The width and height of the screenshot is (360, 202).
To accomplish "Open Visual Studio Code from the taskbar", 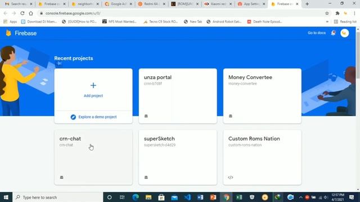I will pyautogui.click(x=187, y=197).
